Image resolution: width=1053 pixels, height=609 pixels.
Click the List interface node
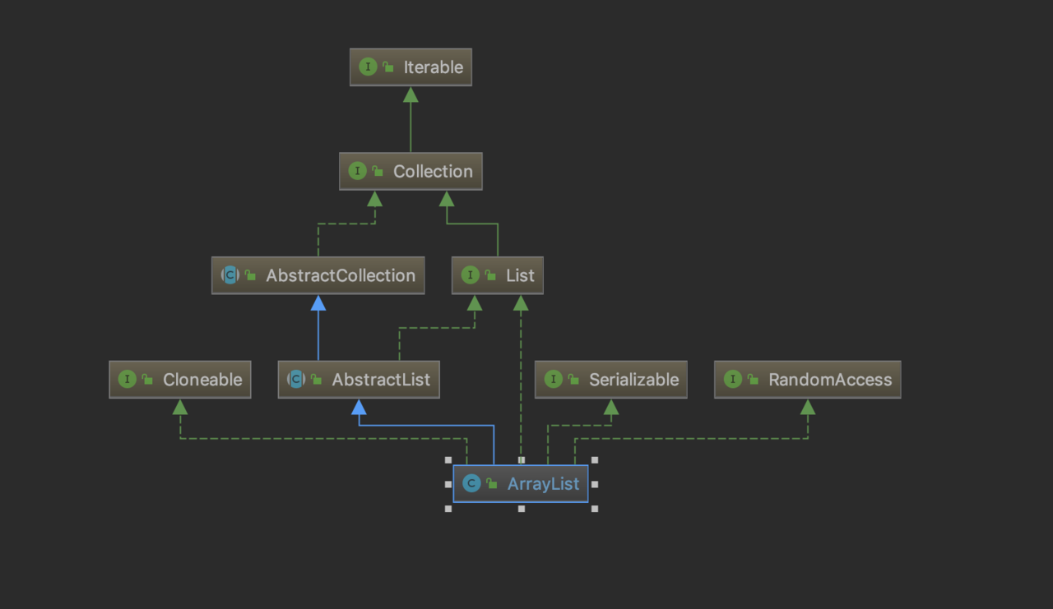[x=498, y=275]
